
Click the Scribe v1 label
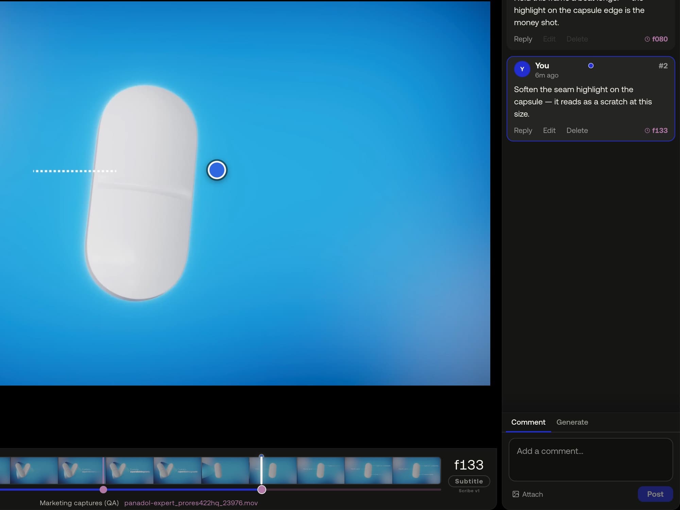(x=469, y=491)
